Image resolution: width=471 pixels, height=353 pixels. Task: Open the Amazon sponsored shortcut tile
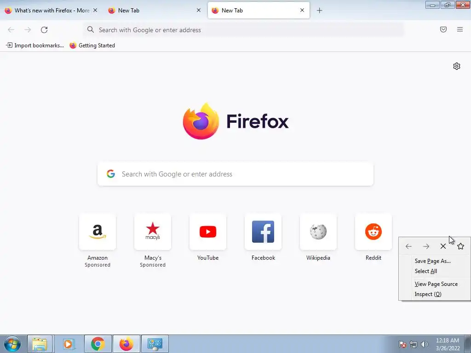click(98, 232)
